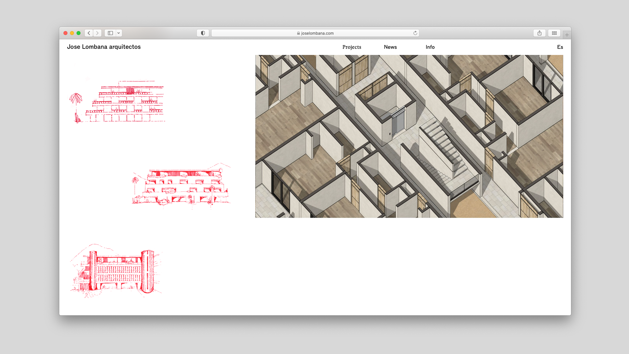Go back with Safari's back arrow
This screenshot has height=354, width=629.
coord(89,33)
